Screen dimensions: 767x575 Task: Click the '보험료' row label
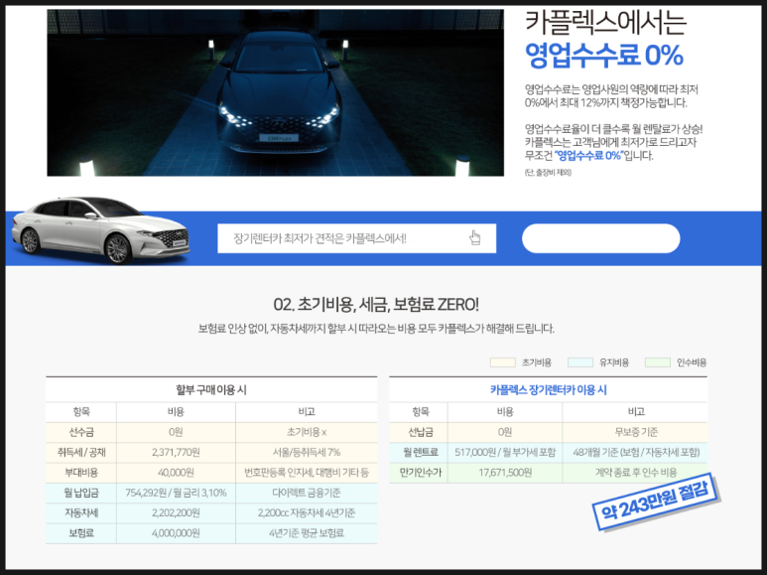(x=81, y=533)
